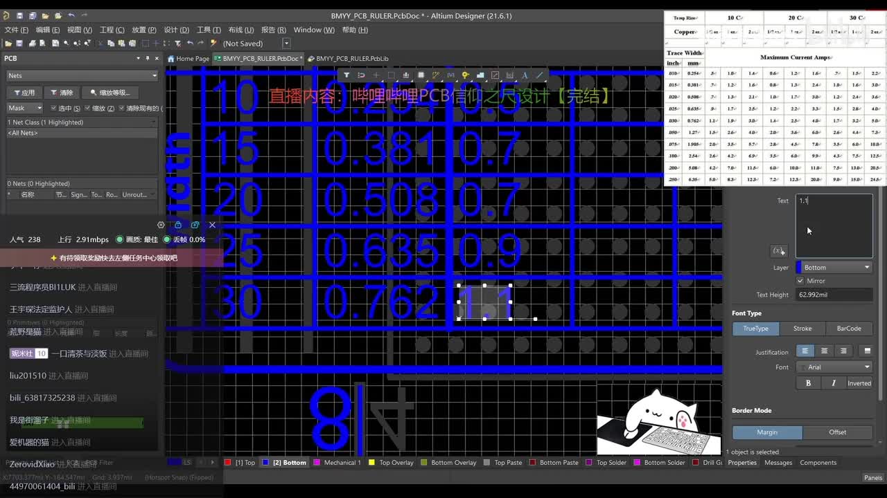Screen dimensions: 887x498
Task: Open the PCB panel options dropdown arrow
Action: click(138, 59)
